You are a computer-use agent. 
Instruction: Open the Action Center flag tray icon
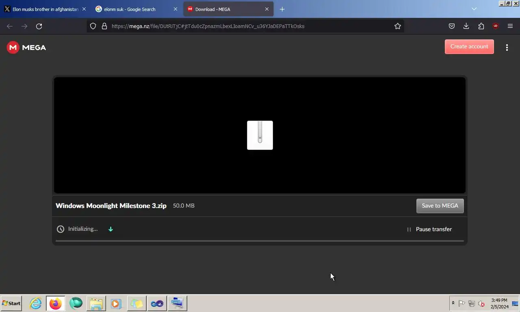(462, 303)
